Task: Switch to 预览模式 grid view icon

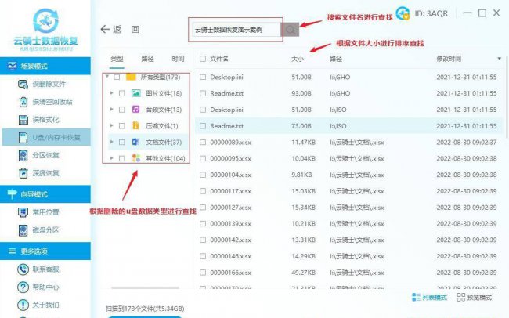Action: point(460,297)
